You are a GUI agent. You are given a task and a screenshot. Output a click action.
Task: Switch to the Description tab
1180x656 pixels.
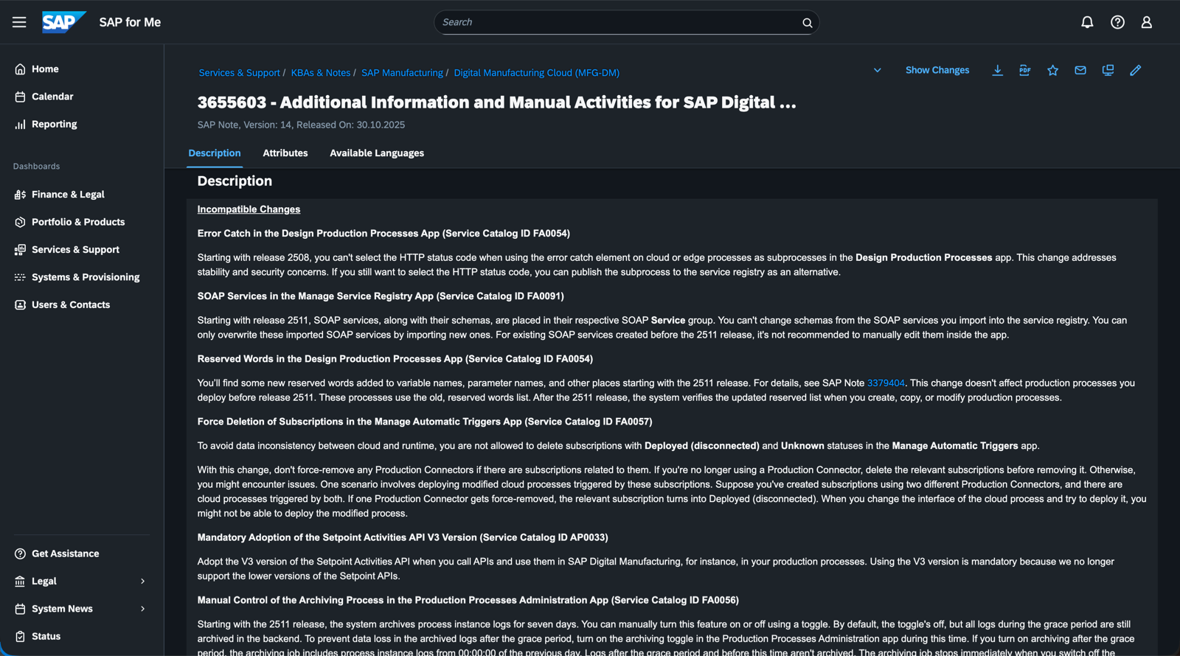pyautogui.click(x=215, y=153)
